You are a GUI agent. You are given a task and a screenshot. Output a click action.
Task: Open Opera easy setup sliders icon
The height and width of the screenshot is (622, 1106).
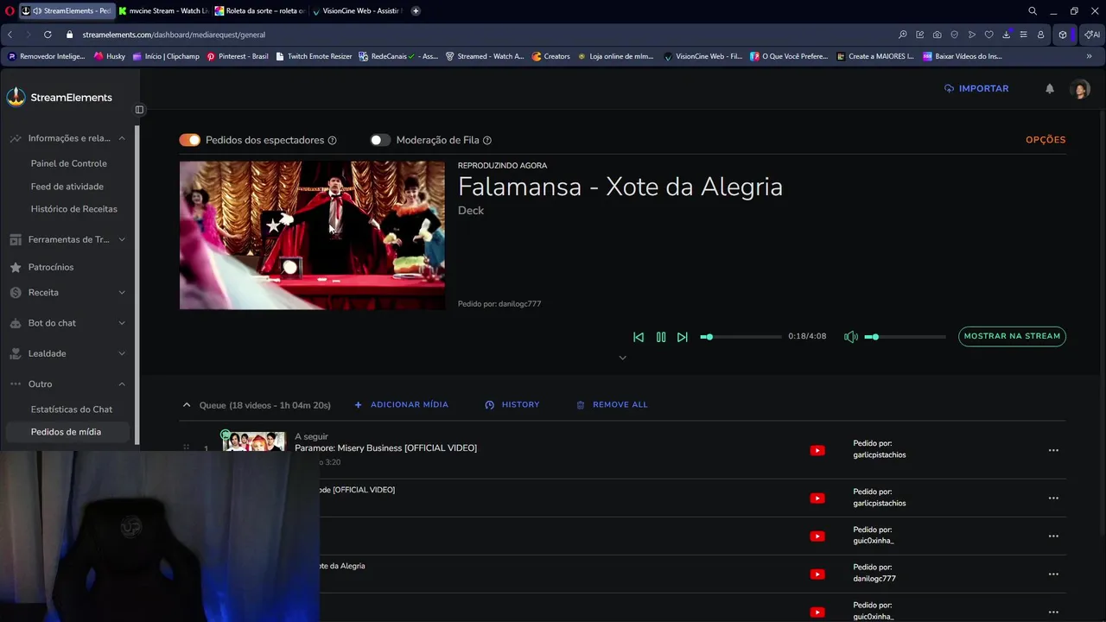click(1024, 35)
